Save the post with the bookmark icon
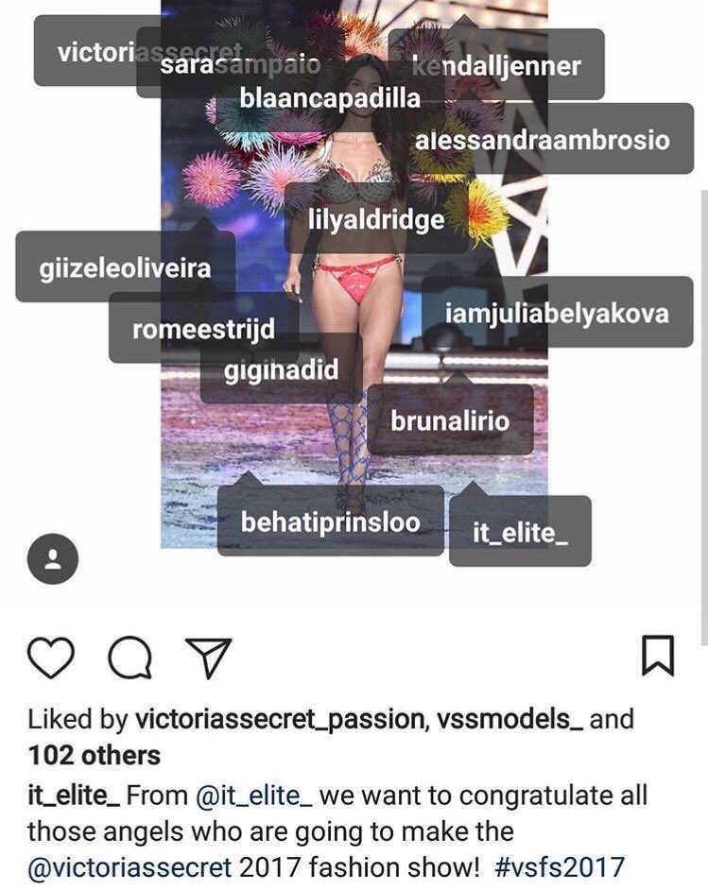The width and height of the screenshot is (708, 890). (x=658, y=656)
